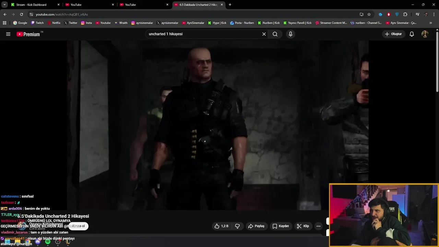Open the YouTube account avatar menu

(x=425, y=34)
